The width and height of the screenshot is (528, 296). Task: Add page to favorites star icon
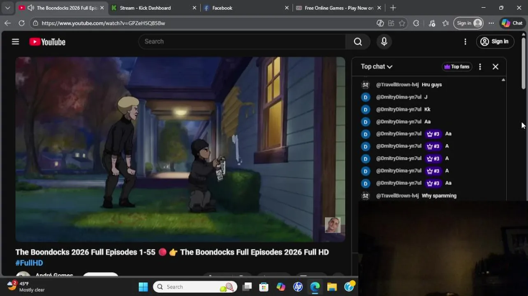click(x=402, y=23)
